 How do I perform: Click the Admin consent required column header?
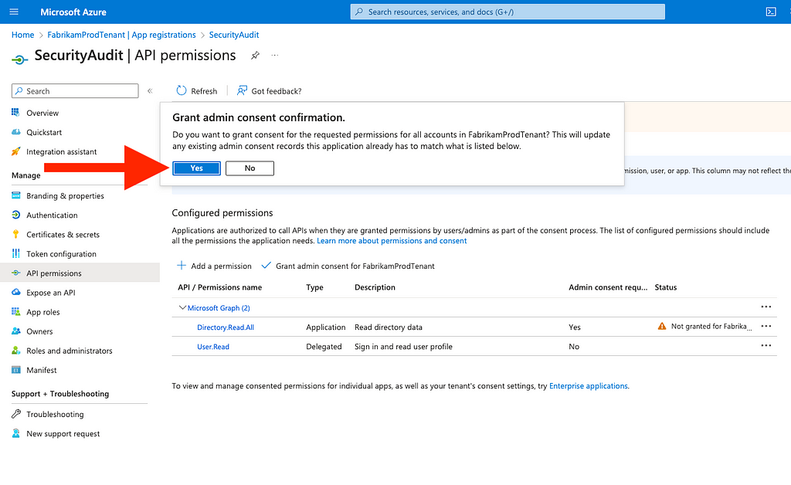608,287
